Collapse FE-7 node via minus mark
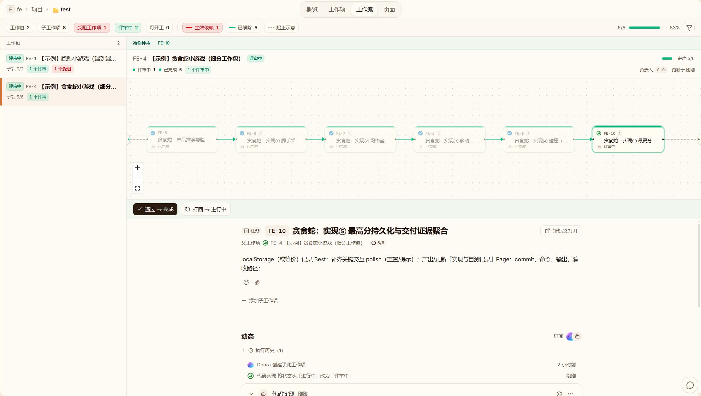The image size is (701, 396). (389, 147)
